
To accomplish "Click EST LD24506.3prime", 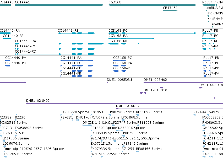I will pos(4,141).
